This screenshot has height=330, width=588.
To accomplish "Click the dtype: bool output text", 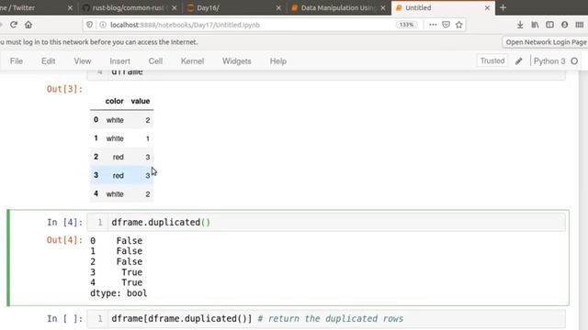I will [x=119, y=293].
